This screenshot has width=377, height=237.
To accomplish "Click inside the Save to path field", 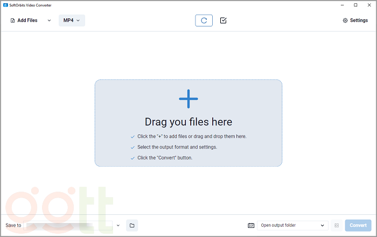I will [x=68, y=225].
